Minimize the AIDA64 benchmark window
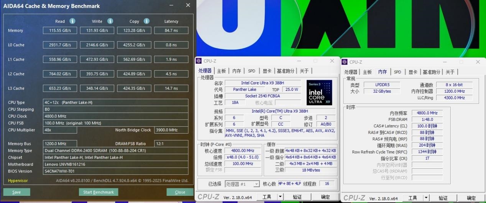Viewport: 486px width, 203px height. tap(171, 5)
